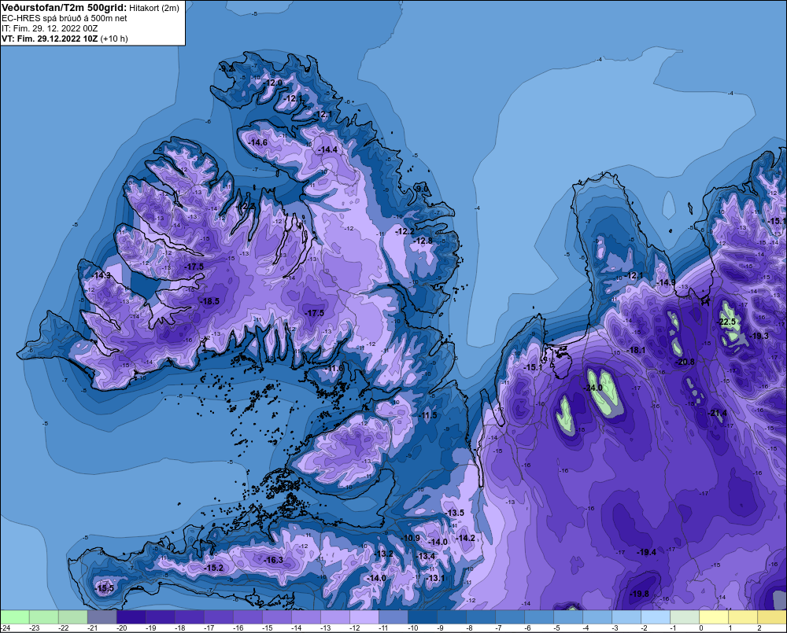Click the yellow legend swatch above 2
The height and width of the screenshot is (633, 787).
pyautogui.click(x=771, y=617)
